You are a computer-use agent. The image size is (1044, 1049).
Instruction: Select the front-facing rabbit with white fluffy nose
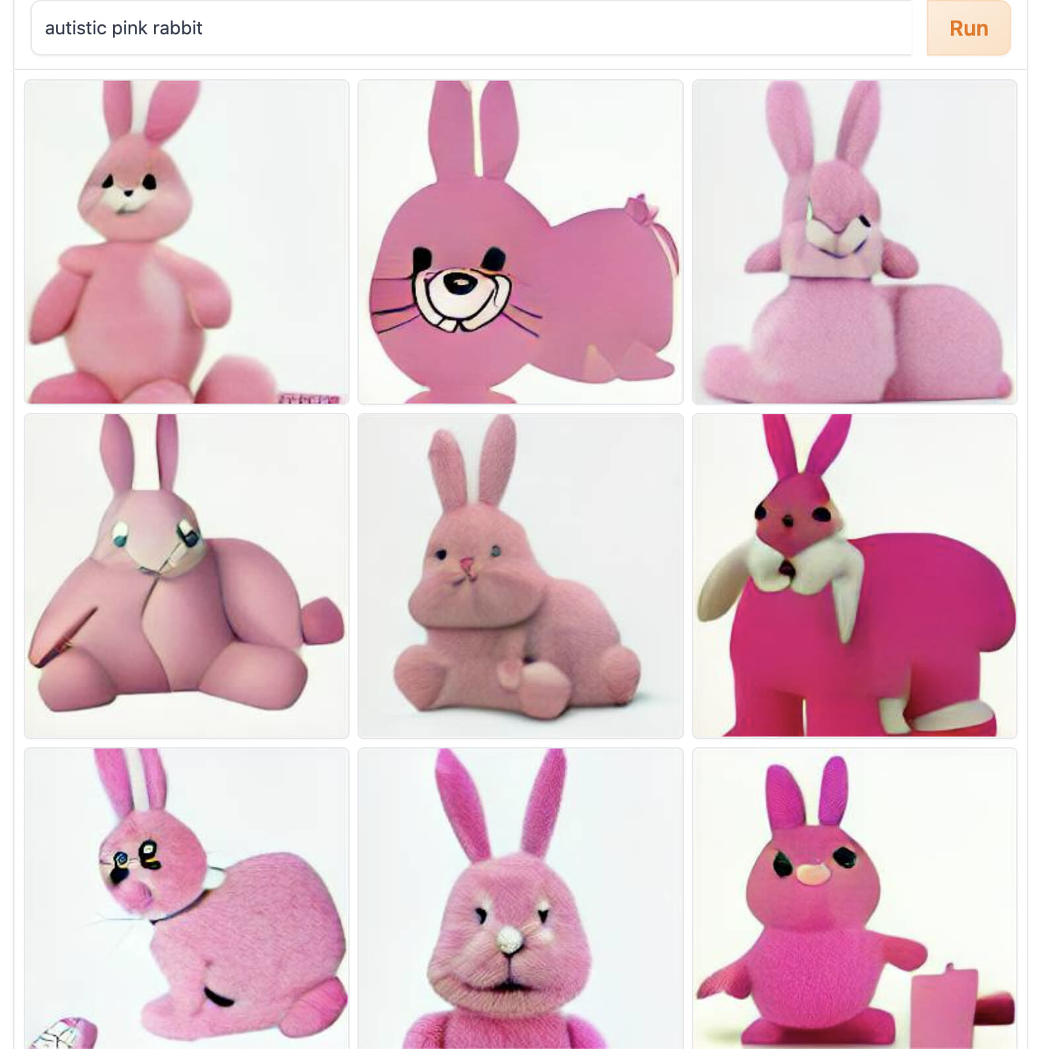[x=520, y=898]
